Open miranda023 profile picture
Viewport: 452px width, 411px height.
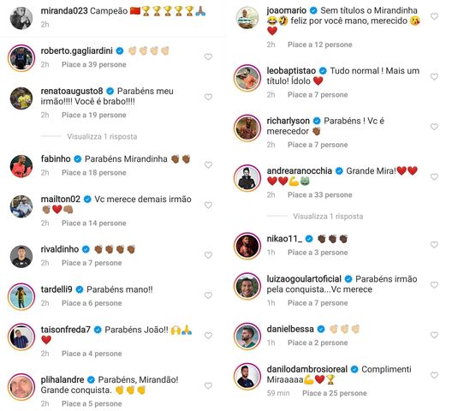[21, 18]
